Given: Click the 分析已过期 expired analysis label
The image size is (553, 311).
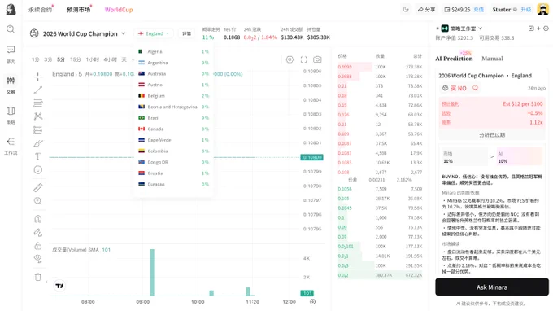Looking at the screenshot, I should coord(492,135).
